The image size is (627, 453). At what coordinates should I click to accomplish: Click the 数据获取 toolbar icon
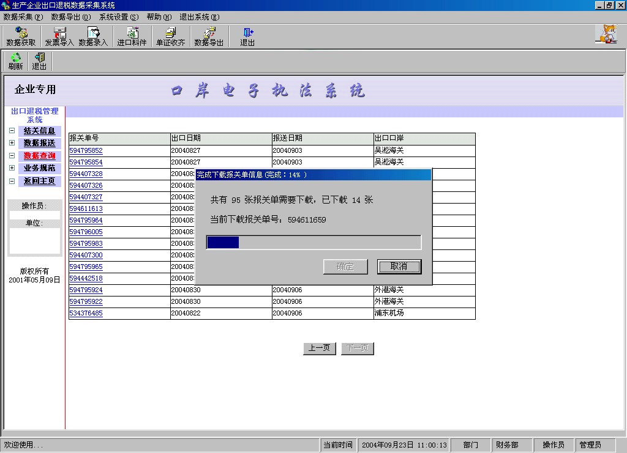(x=21, y=37)
